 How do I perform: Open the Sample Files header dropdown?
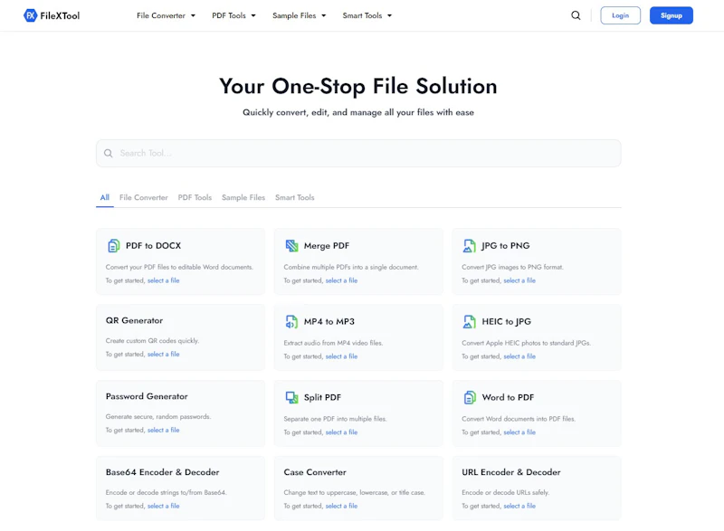[300, 15]
